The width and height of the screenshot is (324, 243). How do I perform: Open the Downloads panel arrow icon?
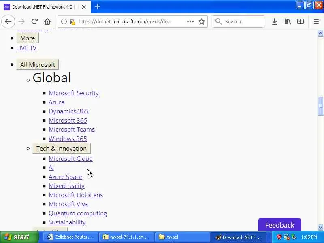(x=275, y=21)
